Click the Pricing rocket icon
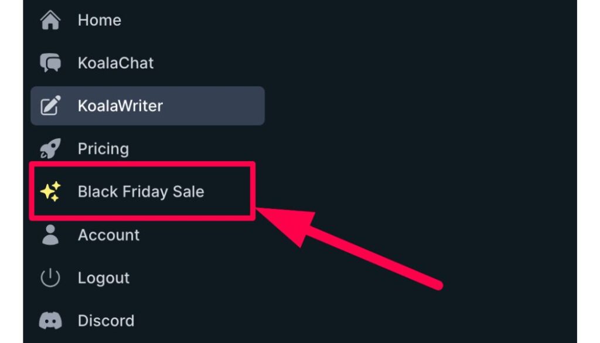This screenshot has height=343, width=600. tap(50, 149)
